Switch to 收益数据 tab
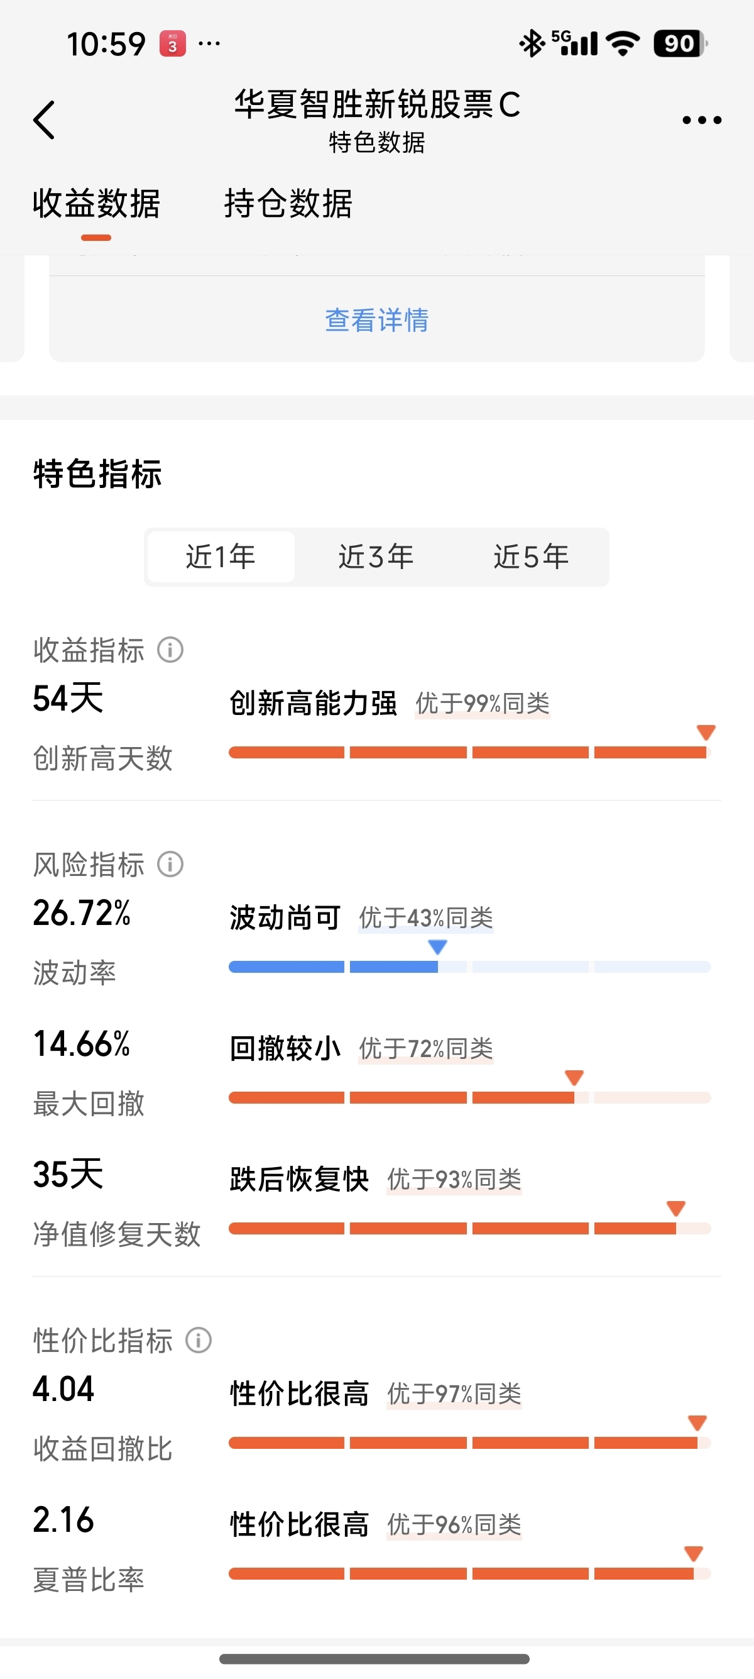The image size is (754, 1679). point(96,203)
